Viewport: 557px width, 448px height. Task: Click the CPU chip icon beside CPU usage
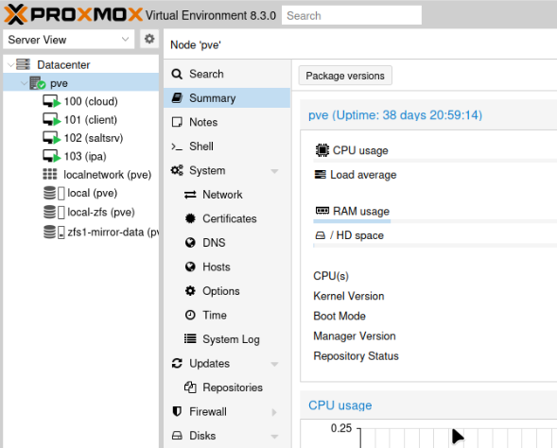322,150
